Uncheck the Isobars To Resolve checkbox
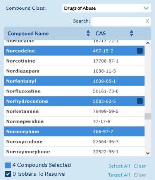Image resolution: width=155 pixels, height=180 pixels. 8,174
